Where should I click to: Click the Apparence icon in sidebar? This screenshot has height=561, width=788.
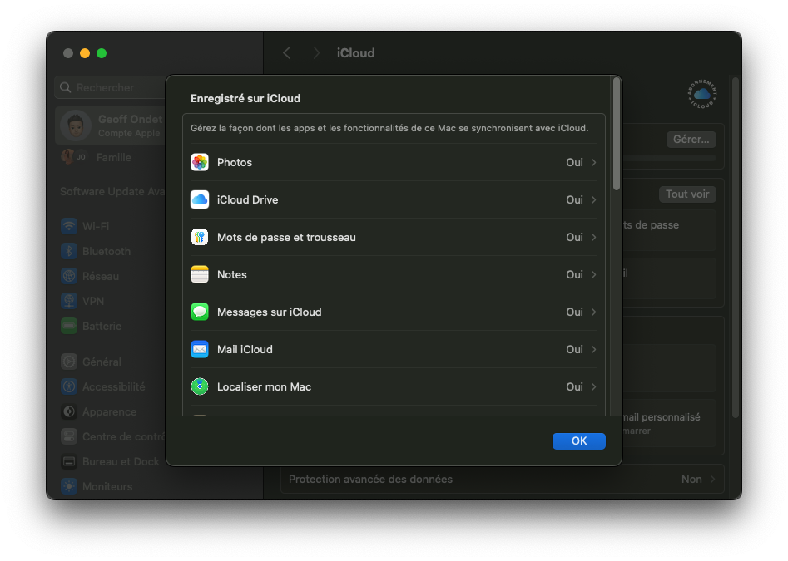point(69,411)
